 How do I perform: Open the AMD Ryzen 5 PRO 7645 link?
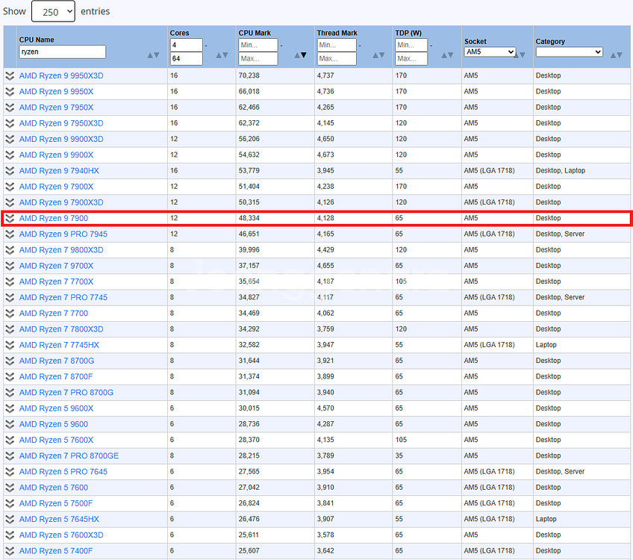coord(63,472)
